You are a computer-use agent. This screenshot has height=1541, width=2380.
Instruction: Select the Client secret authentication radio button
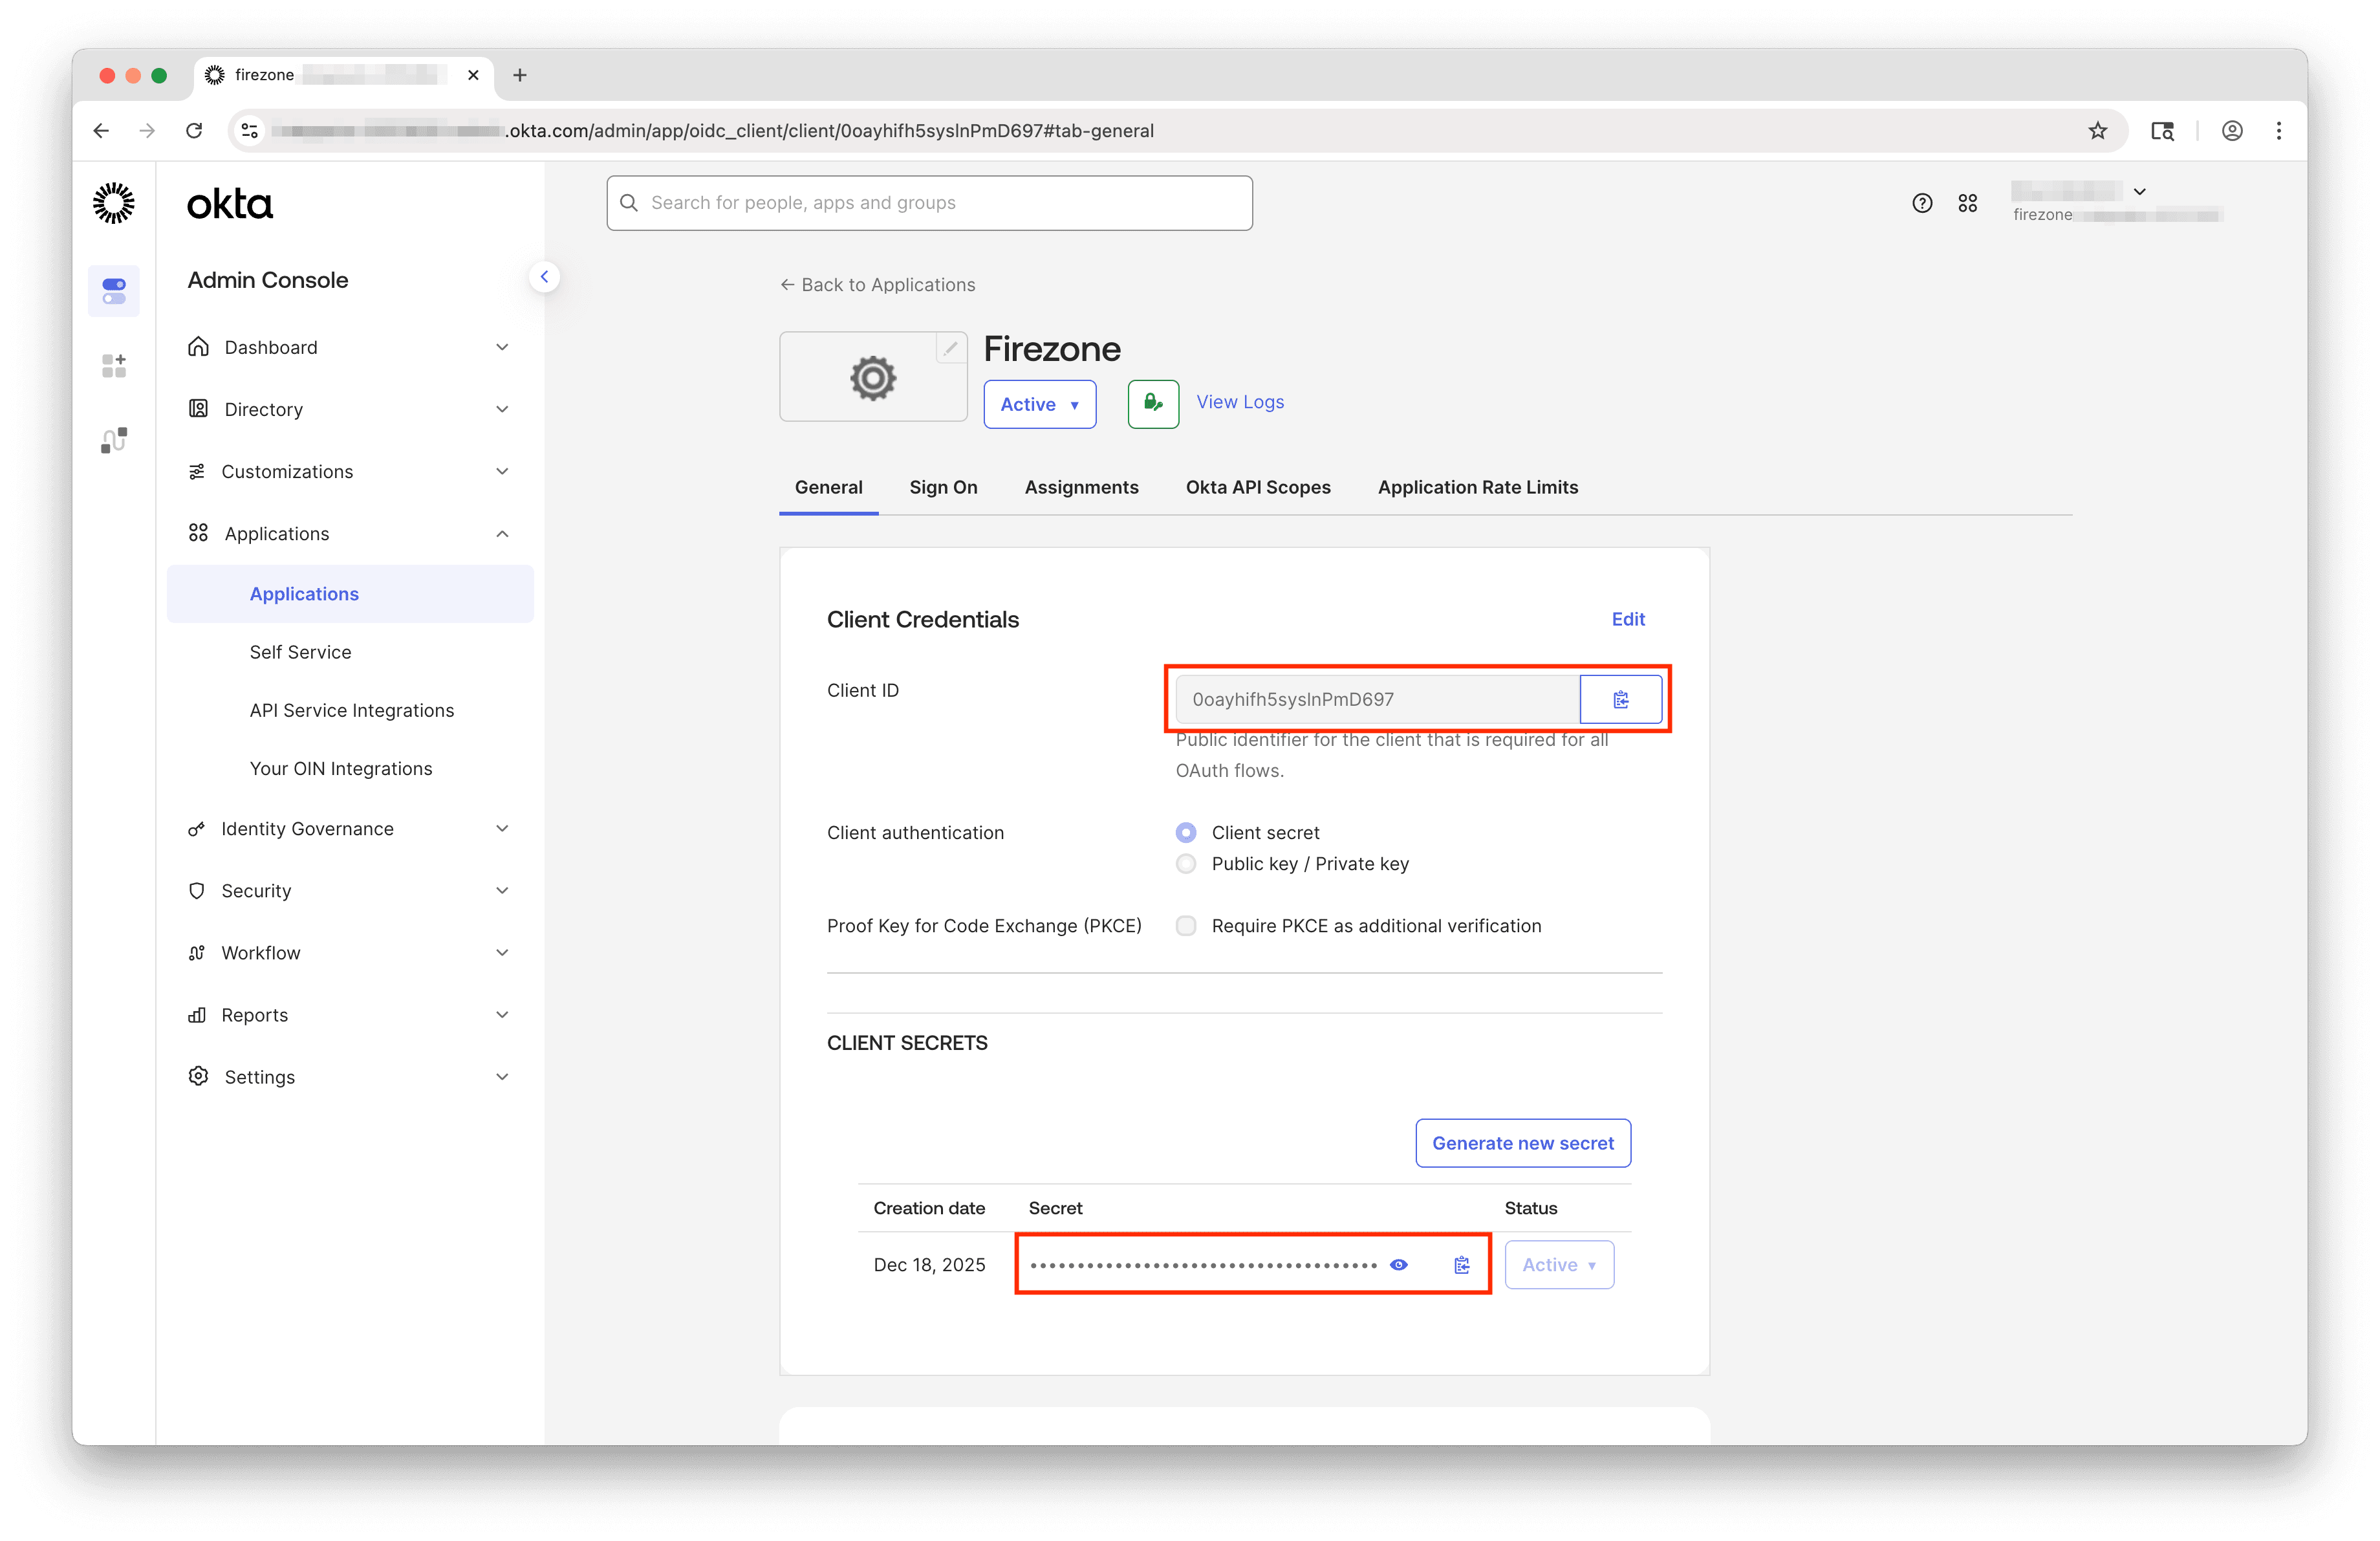1186,832
